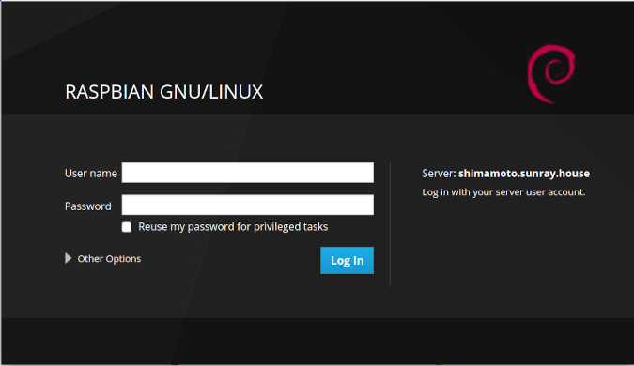Toggle via 'Reuse my password for privileged tasks' text
634x366 pixels.
(x=233, y=227)
